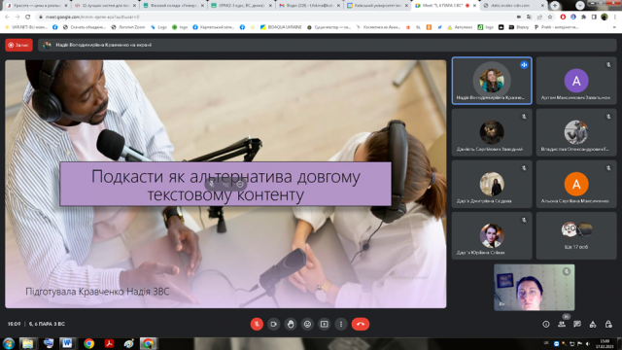Click the red recording indicator button
The width and height of the screenshot is (622, 350).
(18, 45)
